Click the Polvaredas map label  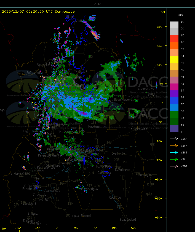tap(35, 73)
